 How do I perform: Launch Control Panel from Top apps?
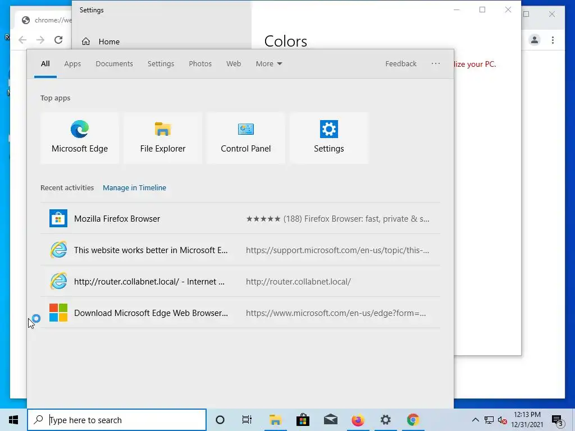coord(246,138)
